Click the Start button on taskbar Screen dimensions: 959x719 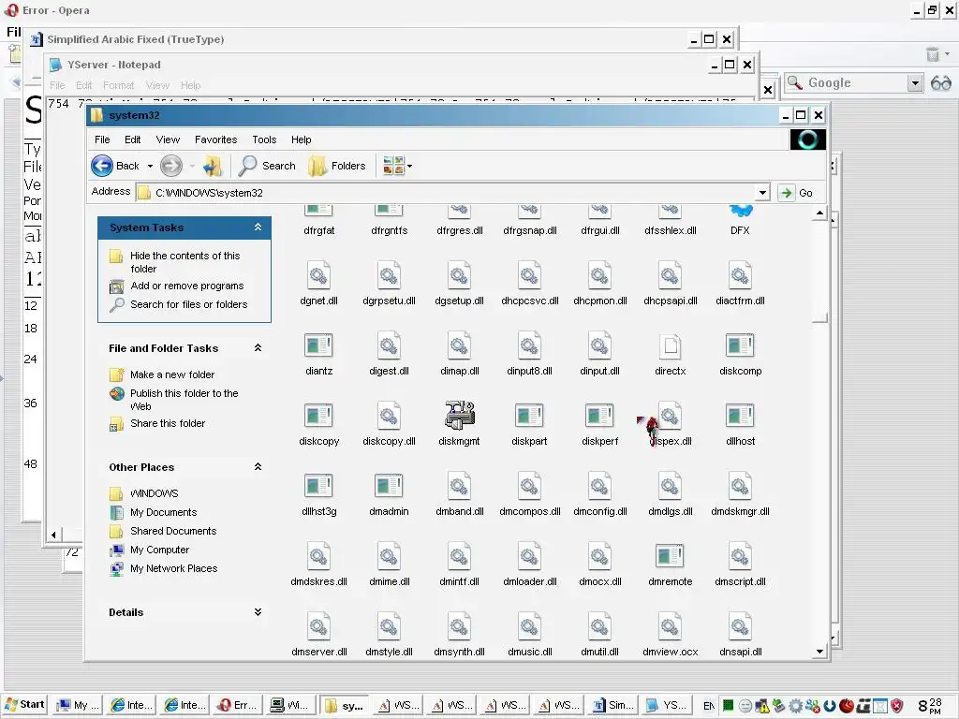[x=25, y=704]
